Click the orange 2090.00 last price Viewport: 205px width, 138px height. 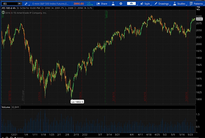[79, 4]
